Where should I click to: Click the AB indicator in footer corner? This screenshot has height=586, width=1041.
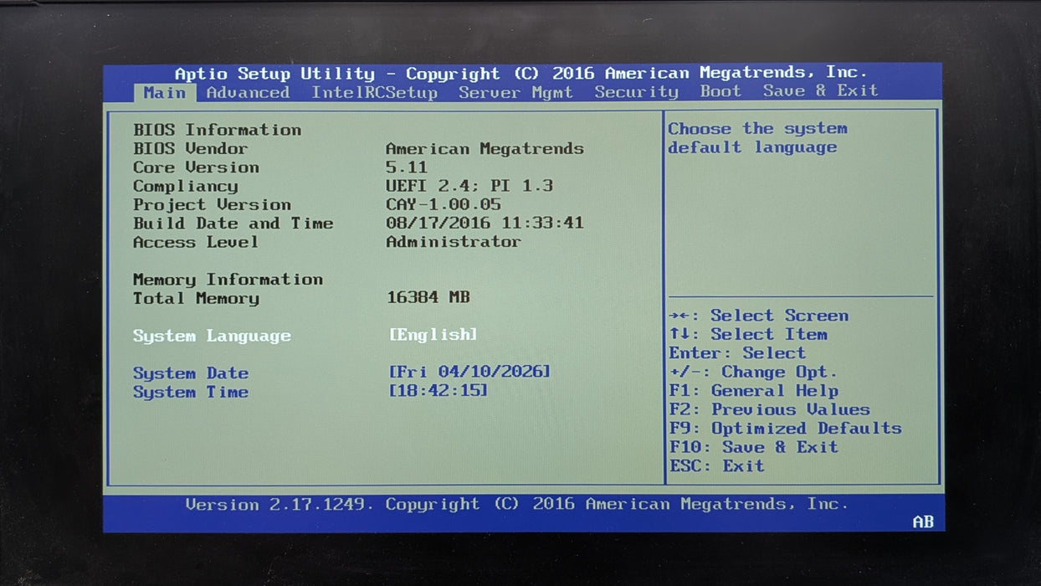(923, 522)
